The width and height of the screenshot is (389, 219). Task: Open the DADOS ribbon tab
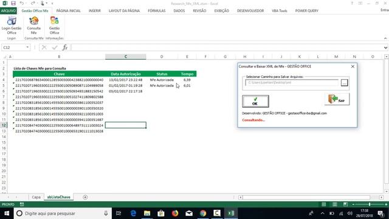(x=179, y=11)
